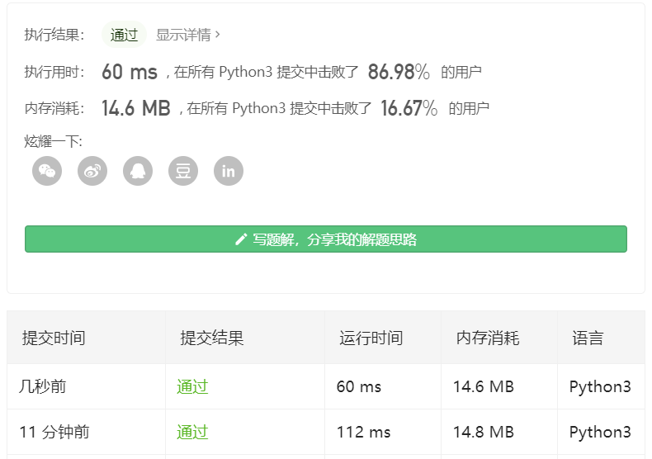Click the 提交结果 column header
Viewport: 652px width, 459px height.
tap(212, 338)
